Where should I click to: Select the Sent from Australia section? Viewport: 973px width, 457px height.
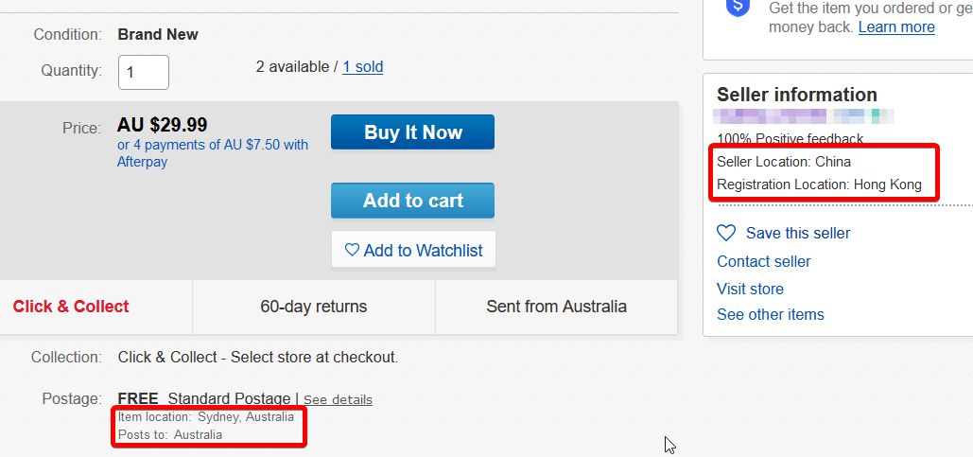click(x=556, y=307)
